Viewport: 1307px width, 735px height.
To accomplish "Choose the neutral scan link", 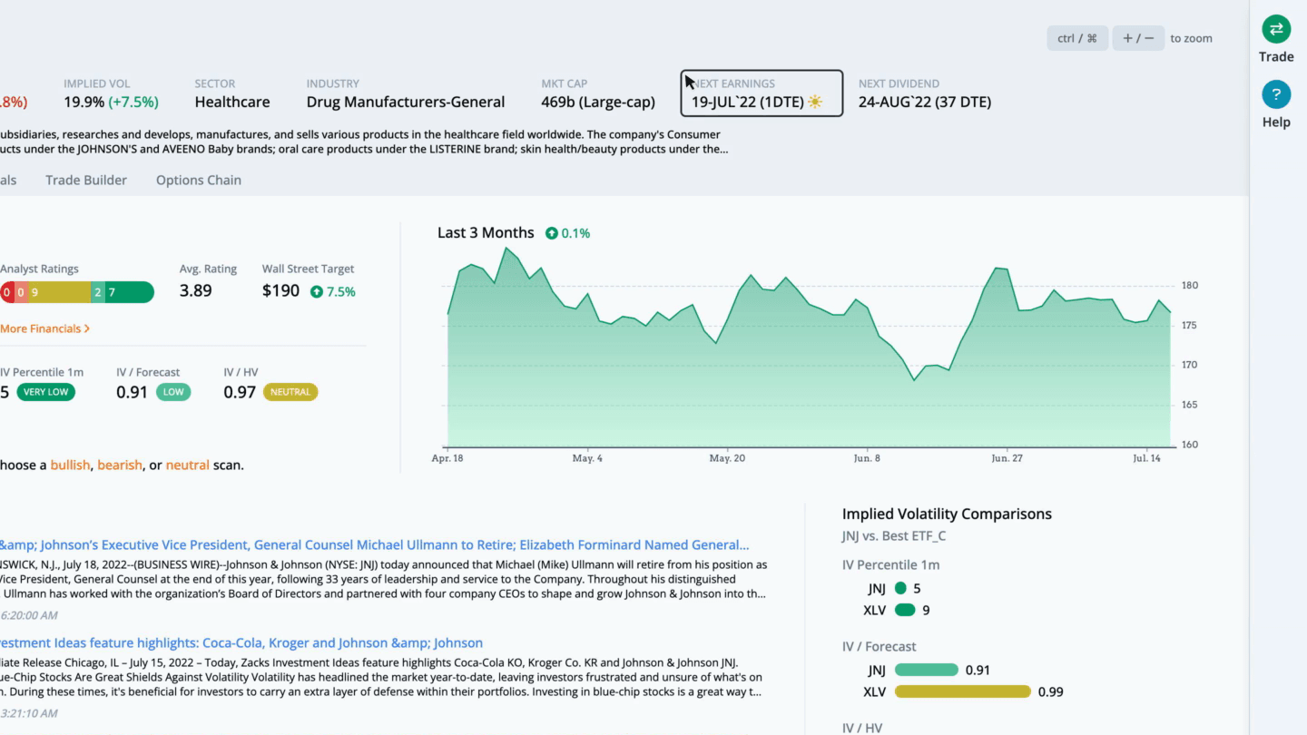I will pyautogui.click(x=187, y=465).
